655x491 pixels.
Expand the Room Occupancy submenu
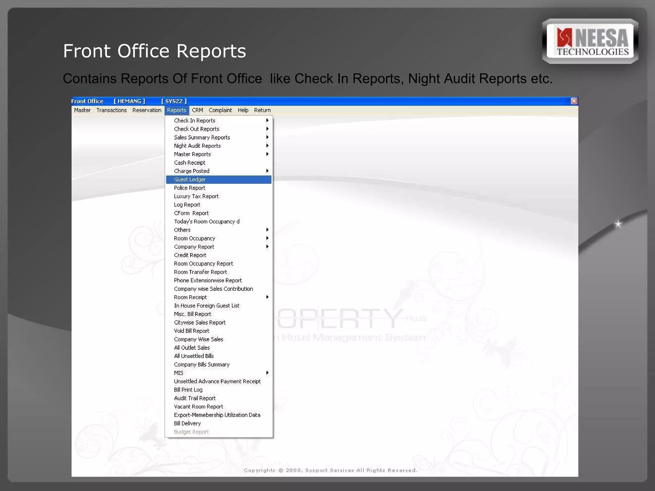click(219, 238)
